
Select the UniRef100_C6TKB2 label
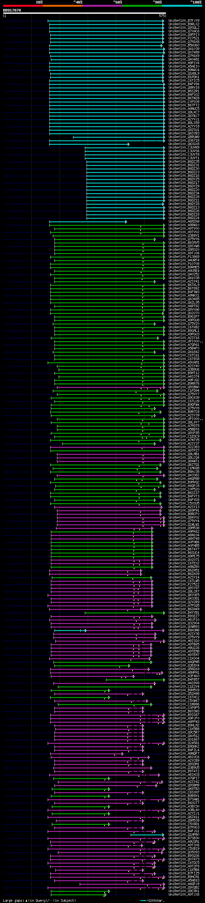(x=184, y=327)
